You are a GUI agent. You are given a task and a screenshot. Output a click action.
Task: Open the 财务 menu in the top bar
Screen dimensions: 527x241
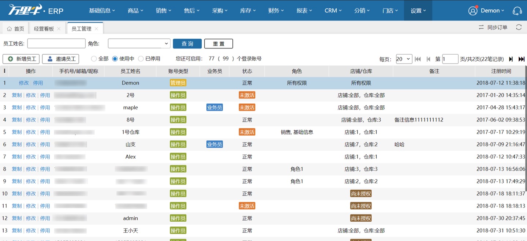[276, 11]
